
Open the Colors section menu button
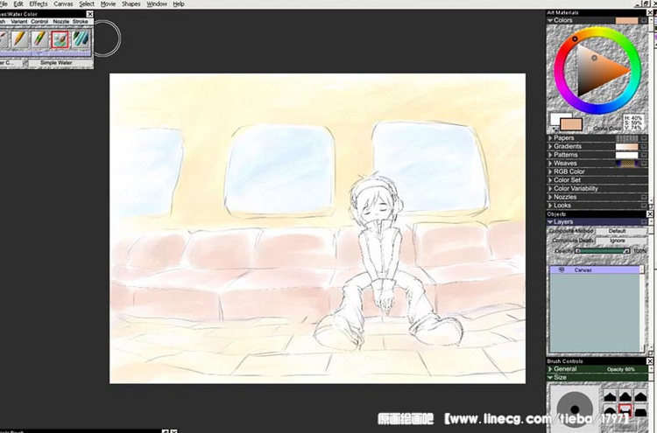(x=644, y=20)
